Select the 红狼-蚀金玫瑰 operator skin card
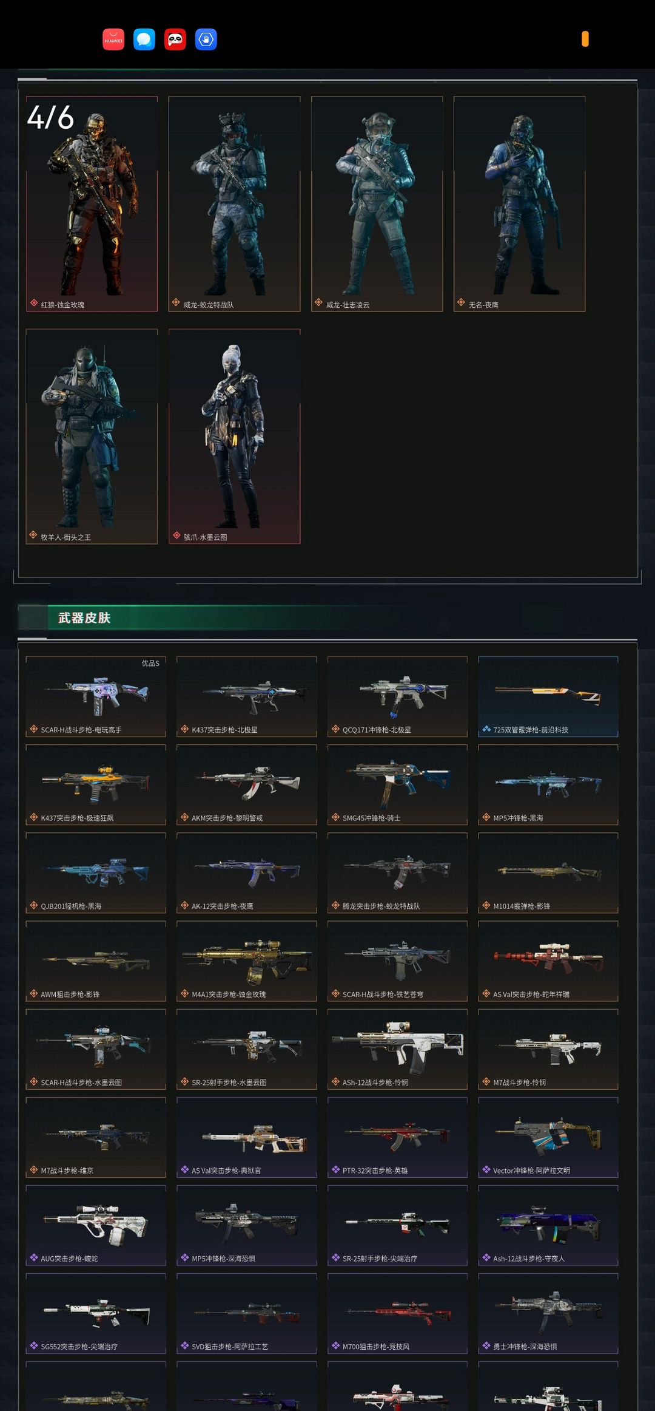 92,204
